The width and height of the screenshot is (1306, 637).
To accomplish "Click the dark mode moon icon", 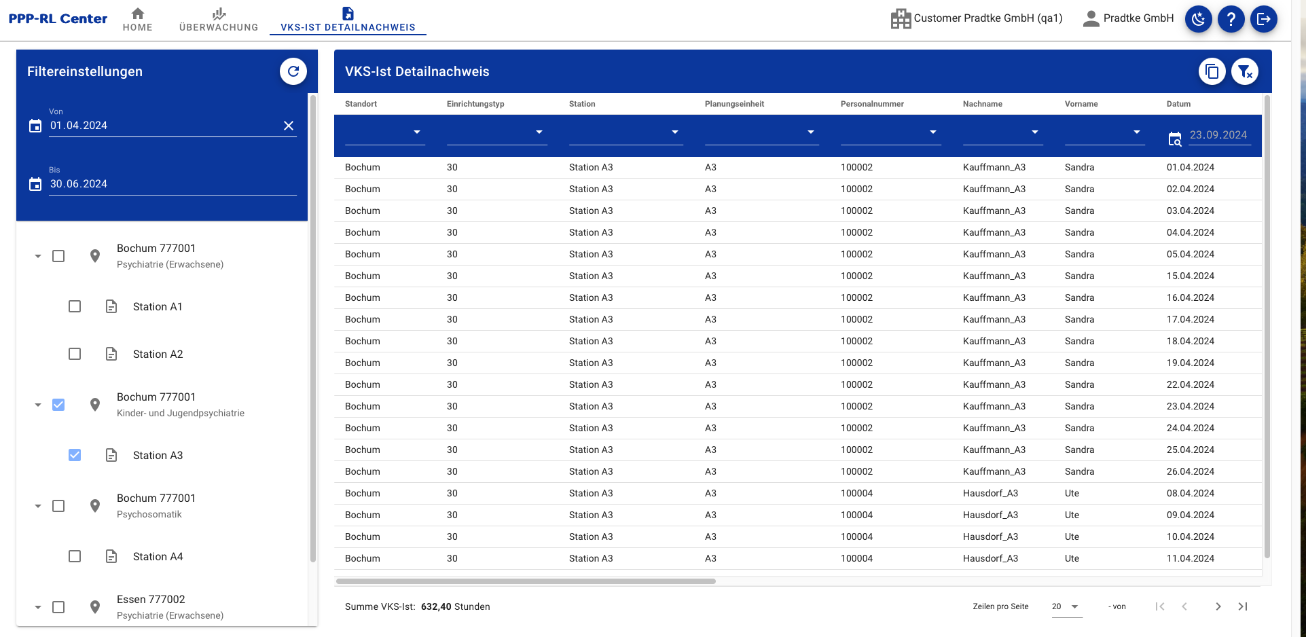I will [x=1198, y=19].
